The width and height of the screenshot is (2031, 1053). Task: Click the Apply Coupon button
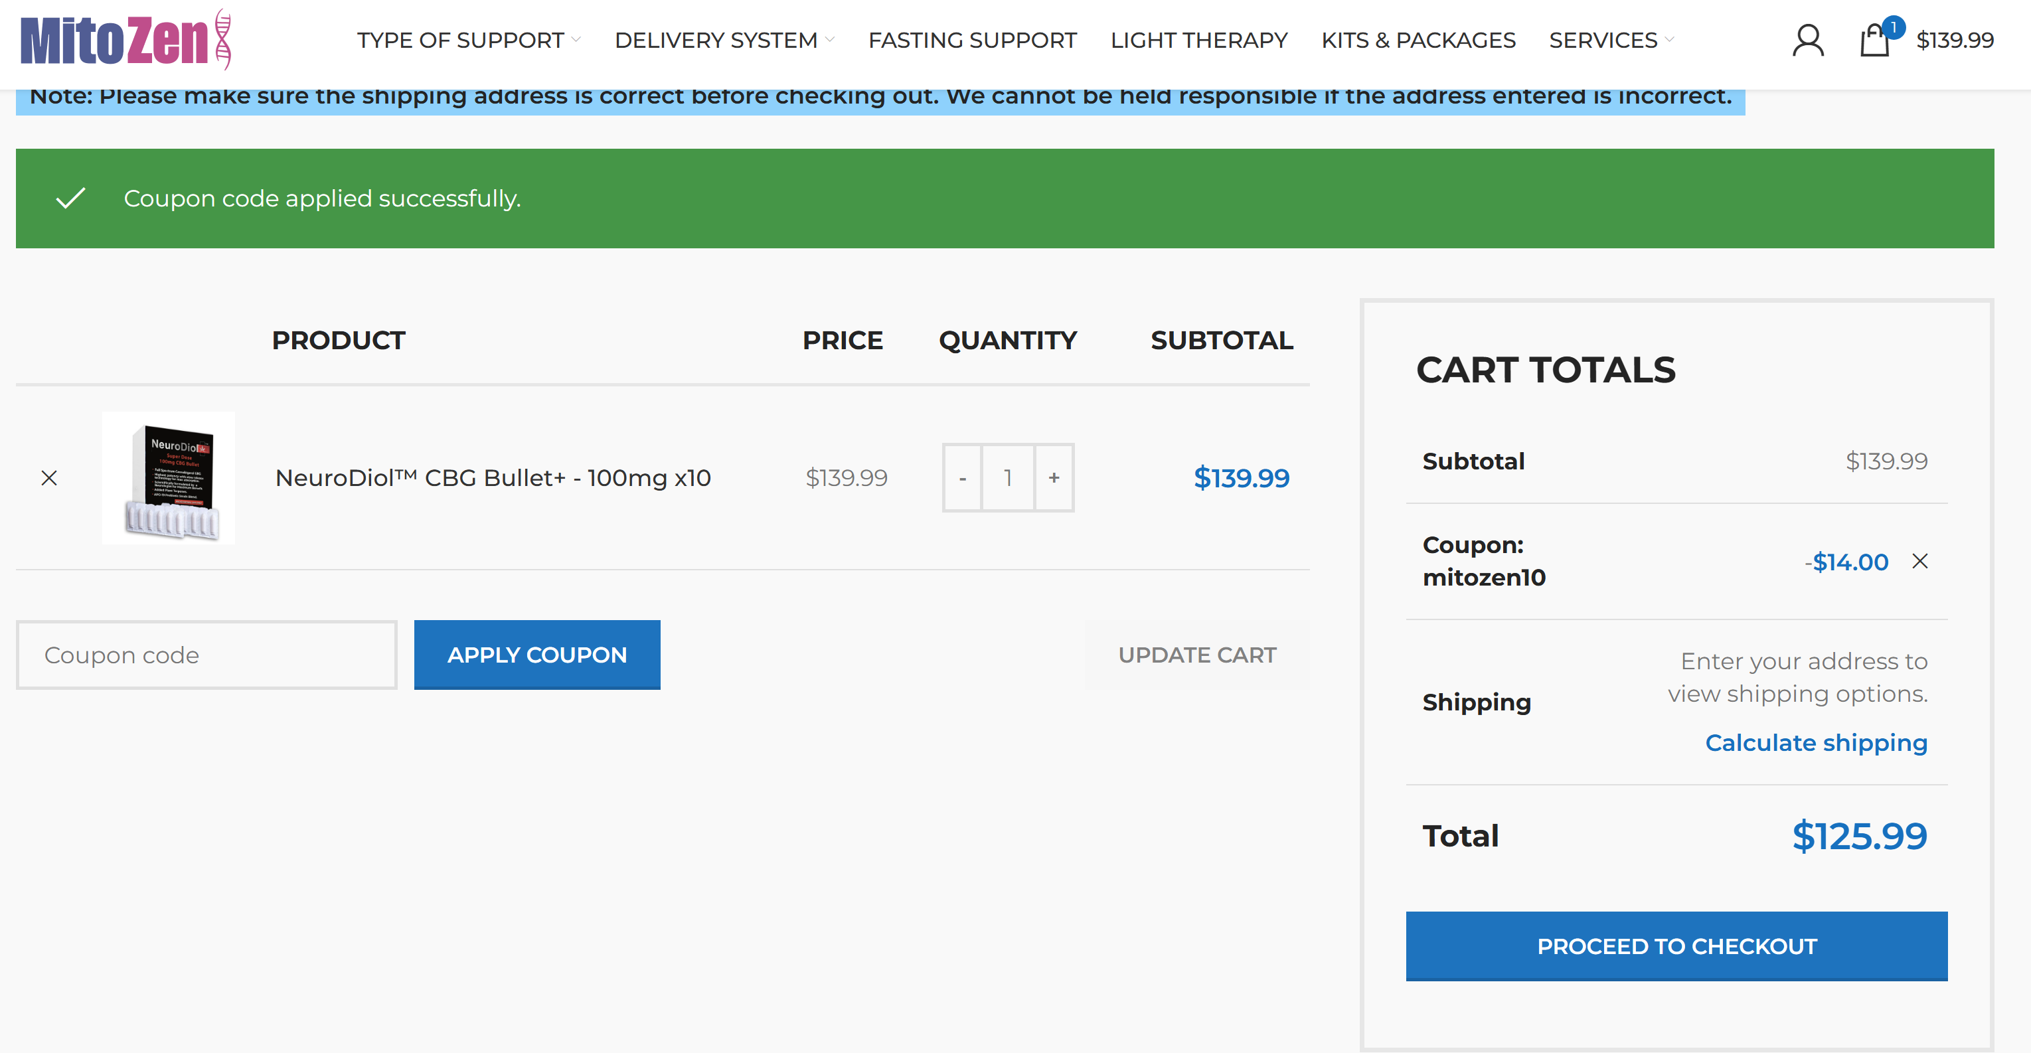click(537, 655)
